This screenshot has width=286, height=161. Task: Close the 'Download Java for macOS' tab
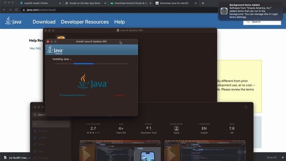(x=196, y=3)
